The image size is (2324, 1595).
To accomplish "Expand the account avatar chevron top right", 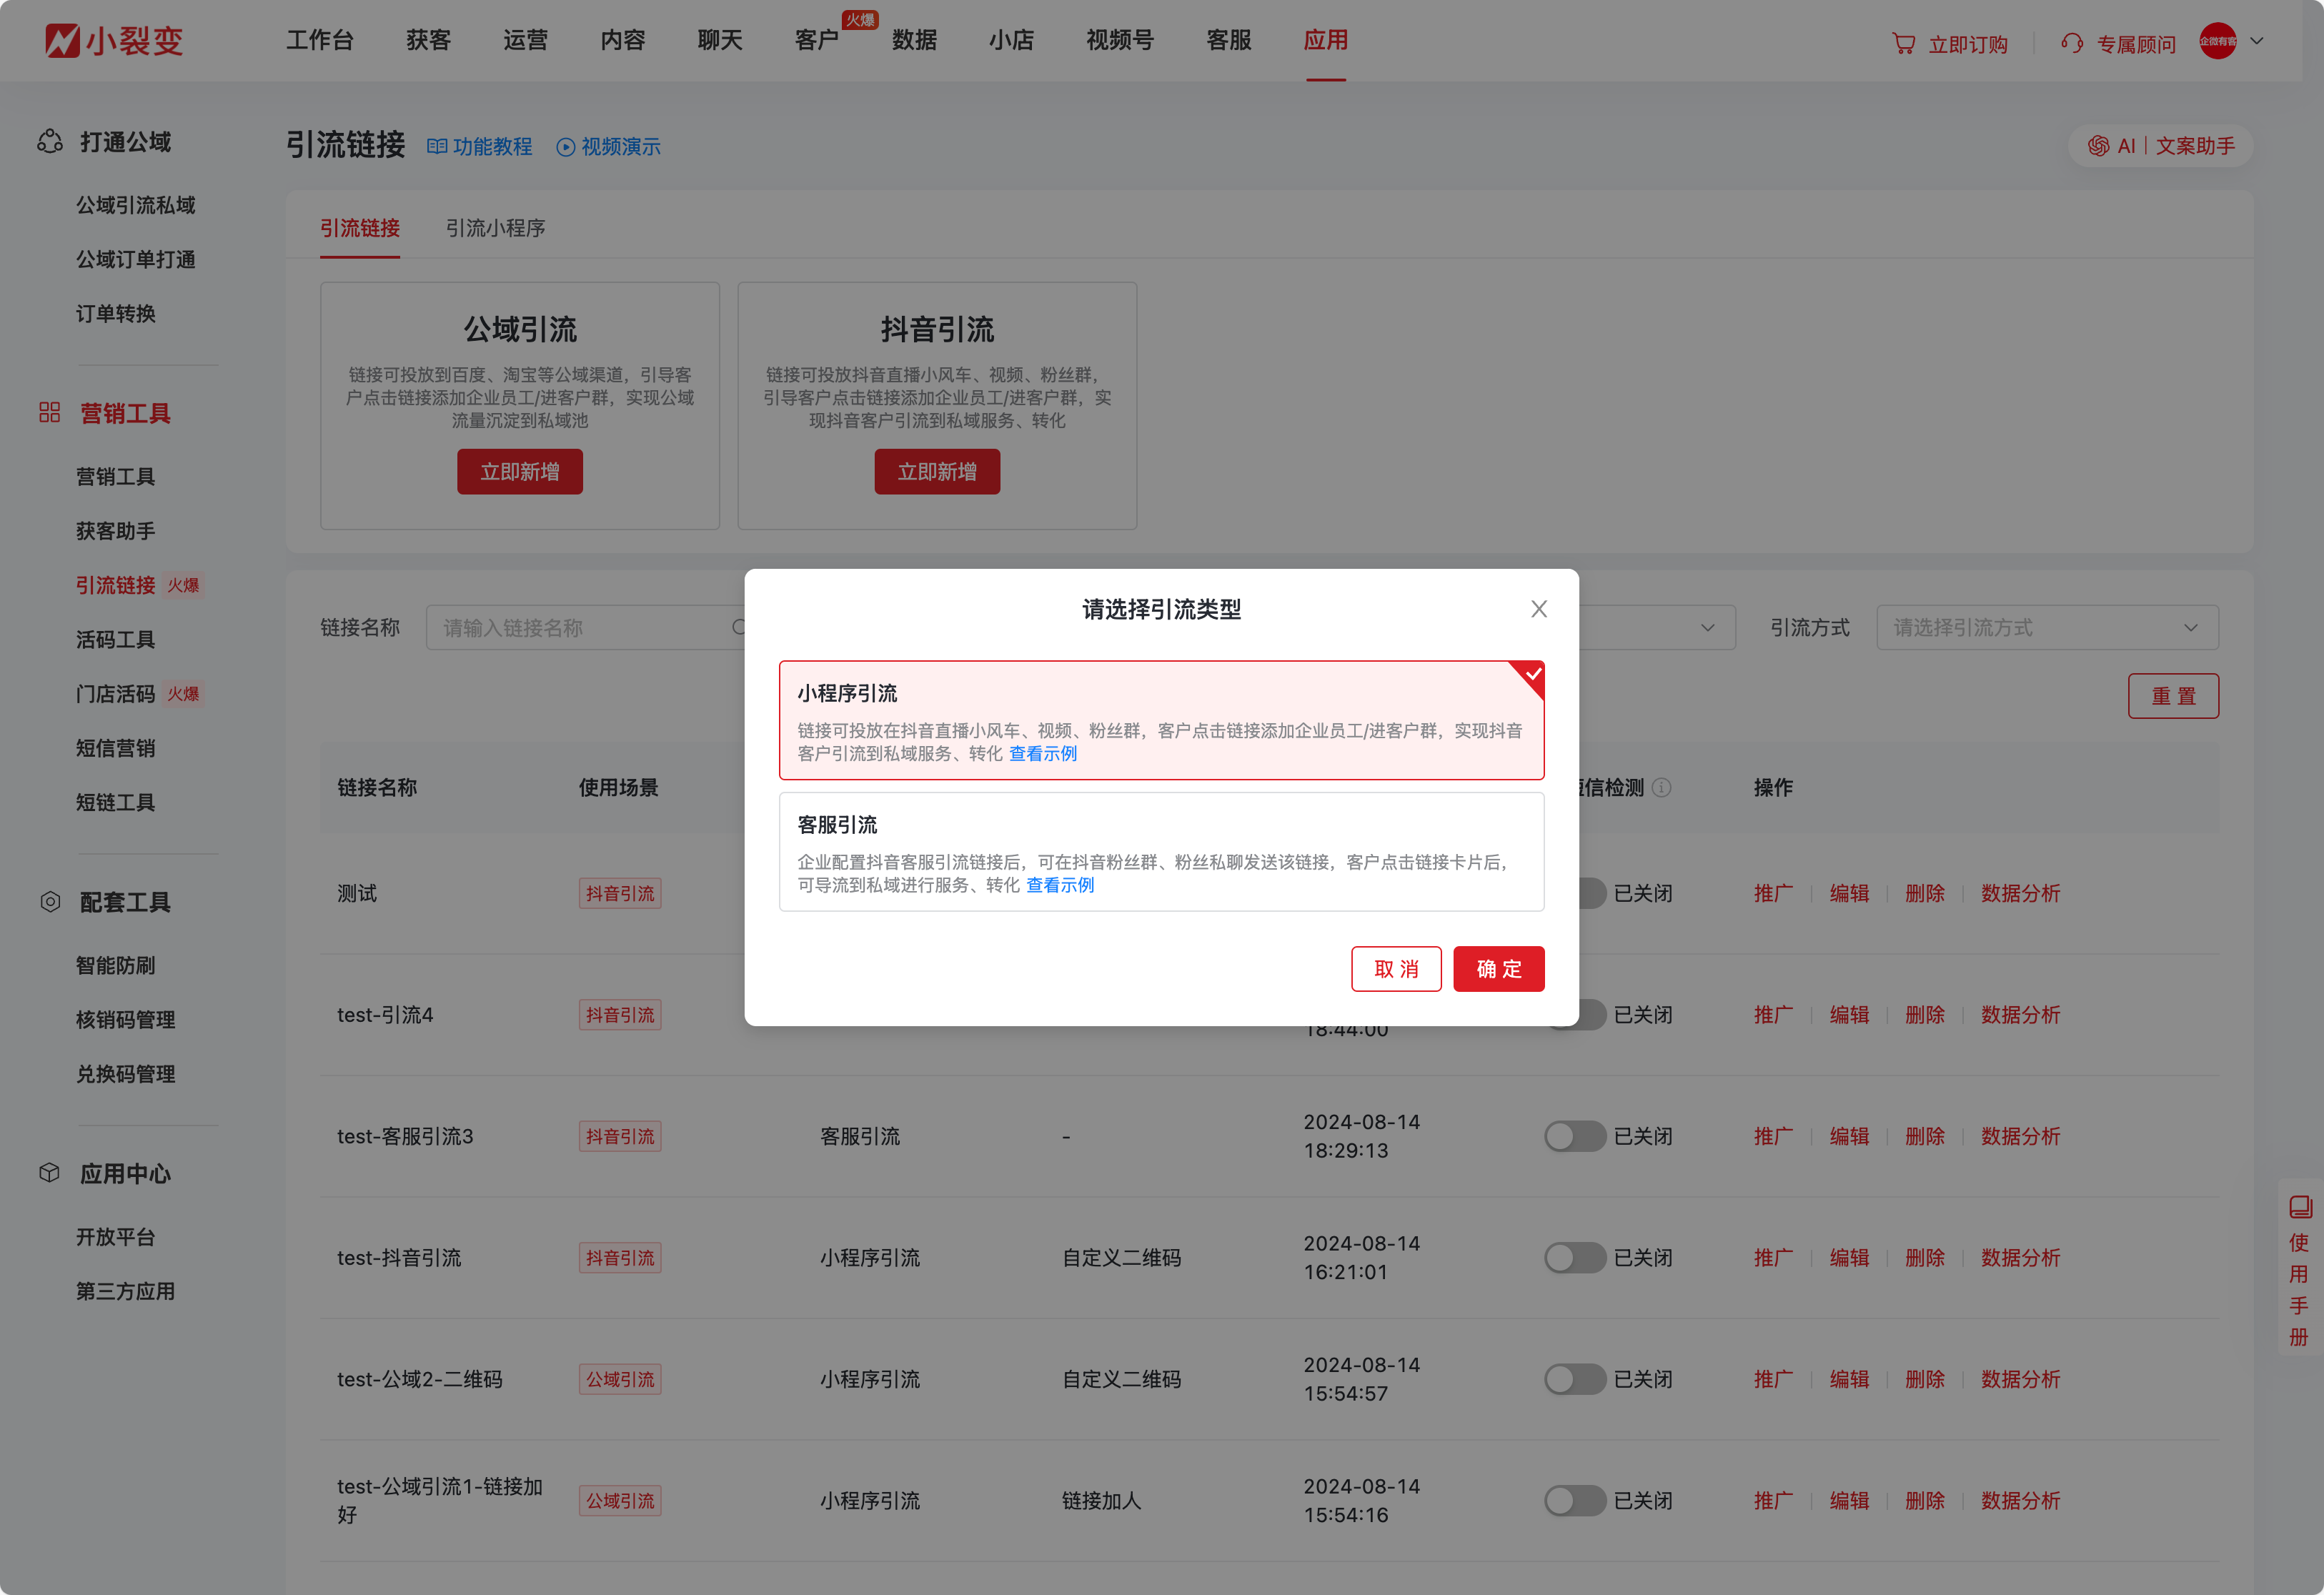I will [x=2257, y=41].
